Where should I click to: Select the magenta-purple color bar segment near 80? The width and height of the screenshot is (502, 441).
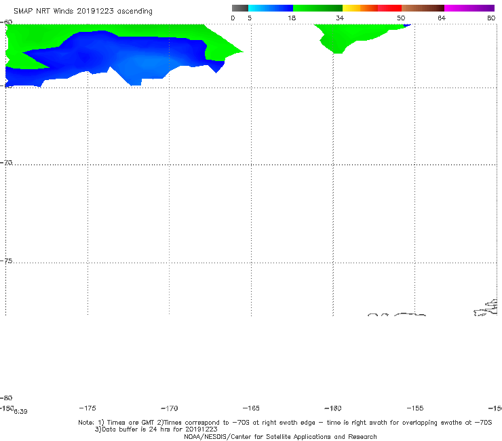(x=469, y=8)
